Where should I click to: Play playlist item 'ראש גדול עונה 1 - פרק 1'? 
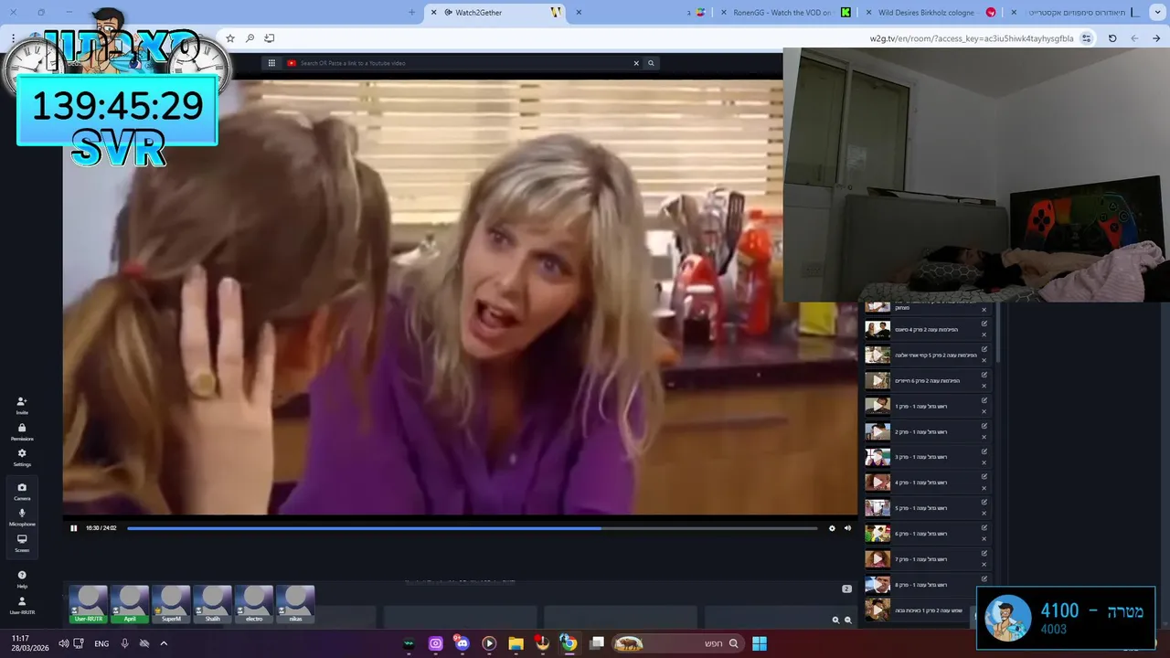[x=877, y=406]
